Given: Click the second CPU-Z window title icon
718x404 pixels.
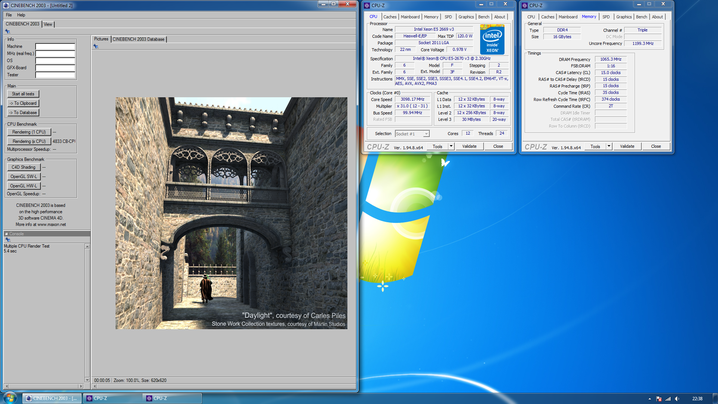Looking at the screenshot, I should click(x=525, y=5).
